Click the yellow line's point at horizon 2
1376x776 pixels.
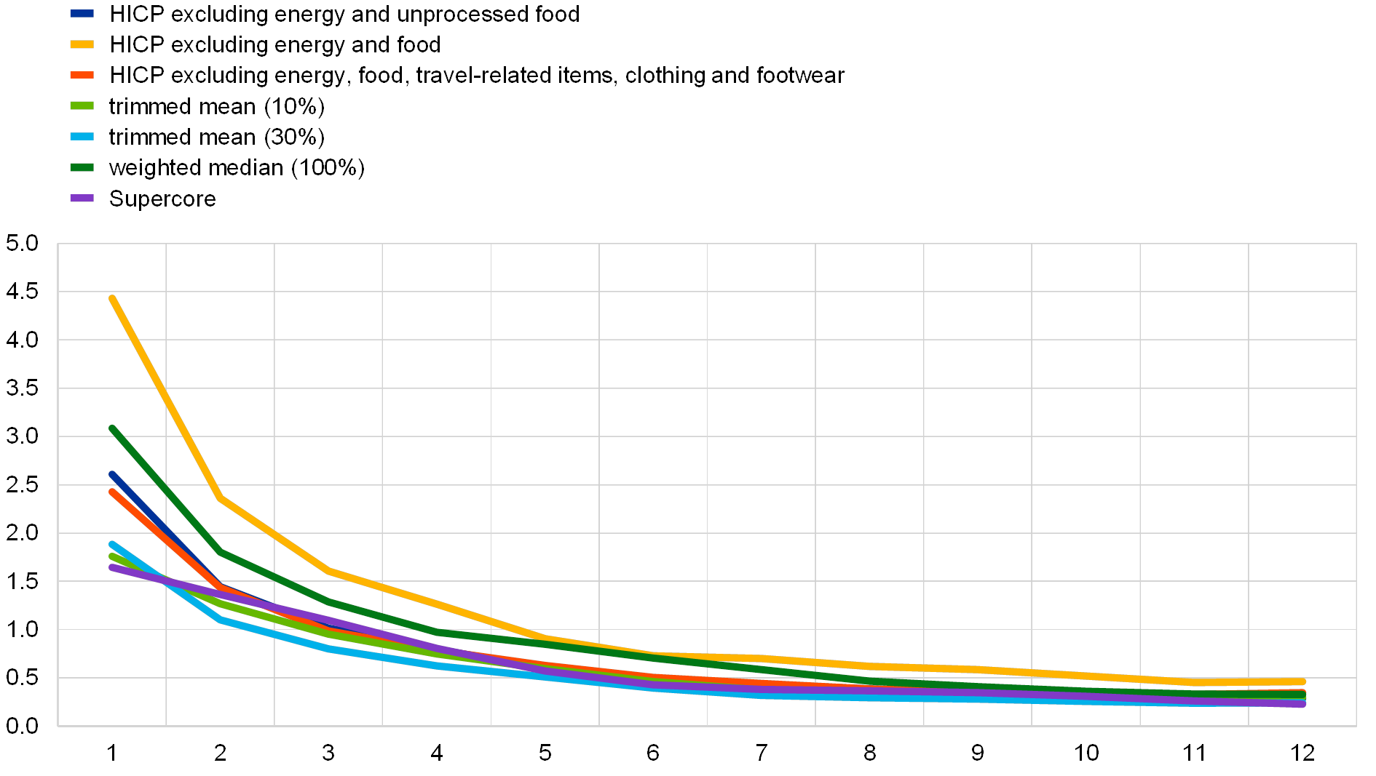coord(221,499)
